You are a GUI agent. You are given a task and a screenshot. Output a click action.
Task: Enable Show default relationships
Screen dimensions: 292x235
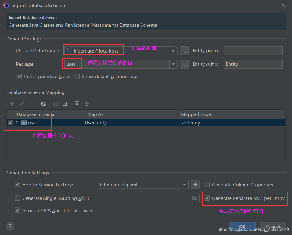pyautogui.click(x=77, y=76)
